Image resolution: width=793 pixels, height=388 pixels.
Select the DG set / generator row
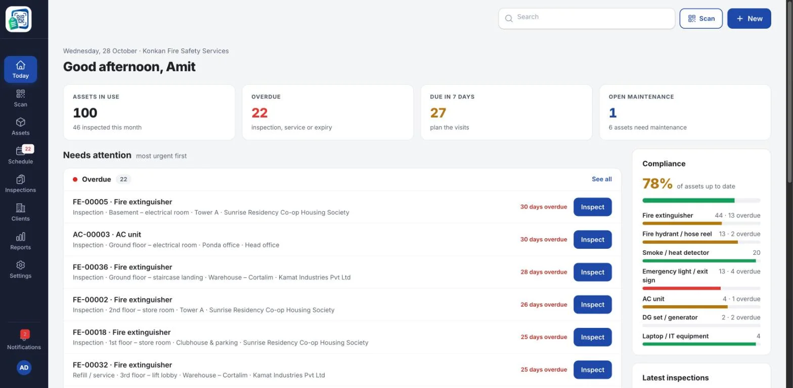click(x=701, y=320)
